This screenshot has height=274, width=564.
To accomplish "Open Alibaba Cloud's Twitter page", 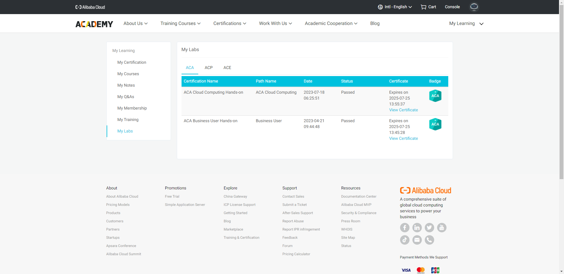I will (429, 228).
